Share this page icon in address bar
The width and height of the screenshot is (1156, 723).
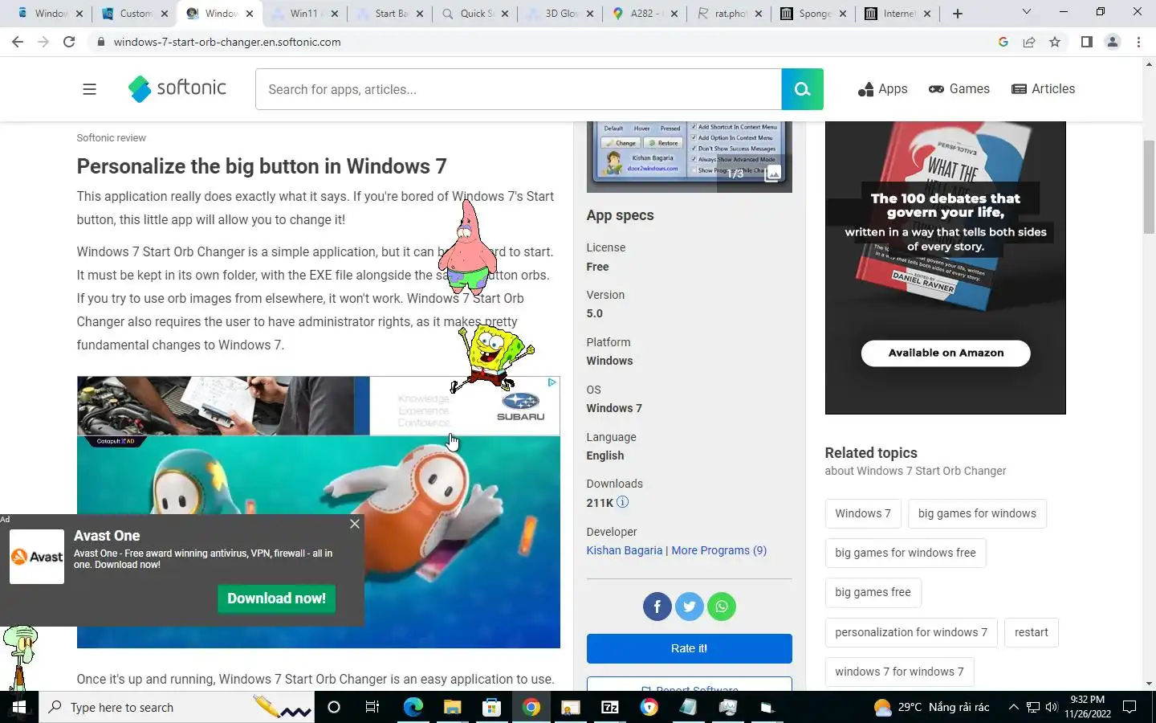click(x=1029, y=42)
